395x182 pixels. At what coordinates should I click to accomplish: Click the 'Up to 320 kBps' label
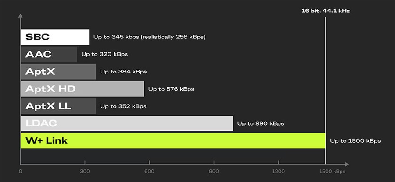coord(104,55)
